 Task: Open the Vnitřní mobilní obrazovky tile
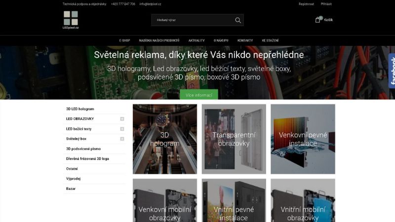(x=303, y=200)
